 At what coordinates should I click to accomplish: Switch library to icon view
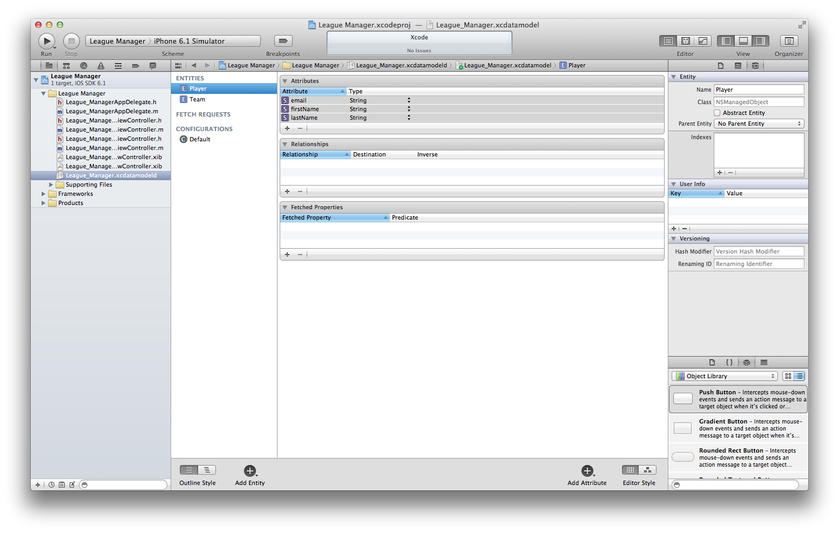tap(788, 376)
